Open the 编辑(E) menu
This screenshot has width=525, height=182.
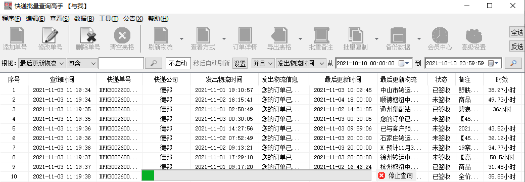tap(35, 19)
